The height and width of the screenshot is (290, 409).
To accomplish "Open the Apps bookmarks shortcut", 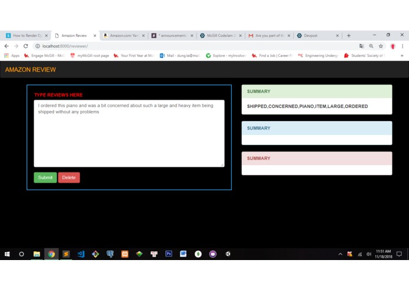I will [x=12, y=55].
